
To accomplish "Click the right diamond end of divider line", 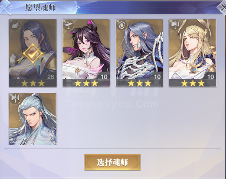I will (220, 149).
